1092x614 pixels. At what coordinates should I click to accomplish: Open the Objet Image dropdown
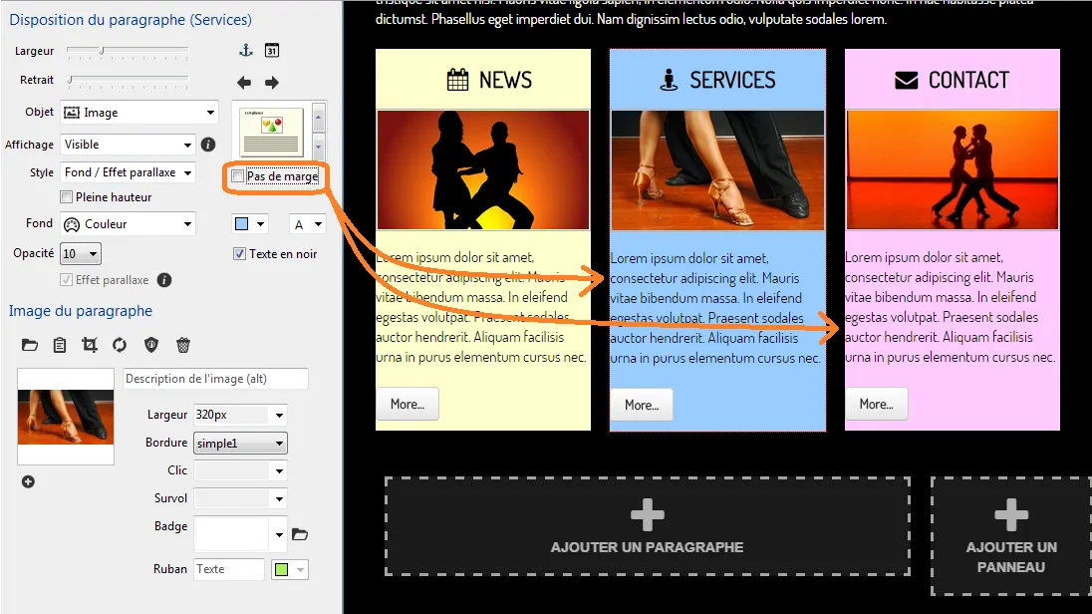pos(139,113)
